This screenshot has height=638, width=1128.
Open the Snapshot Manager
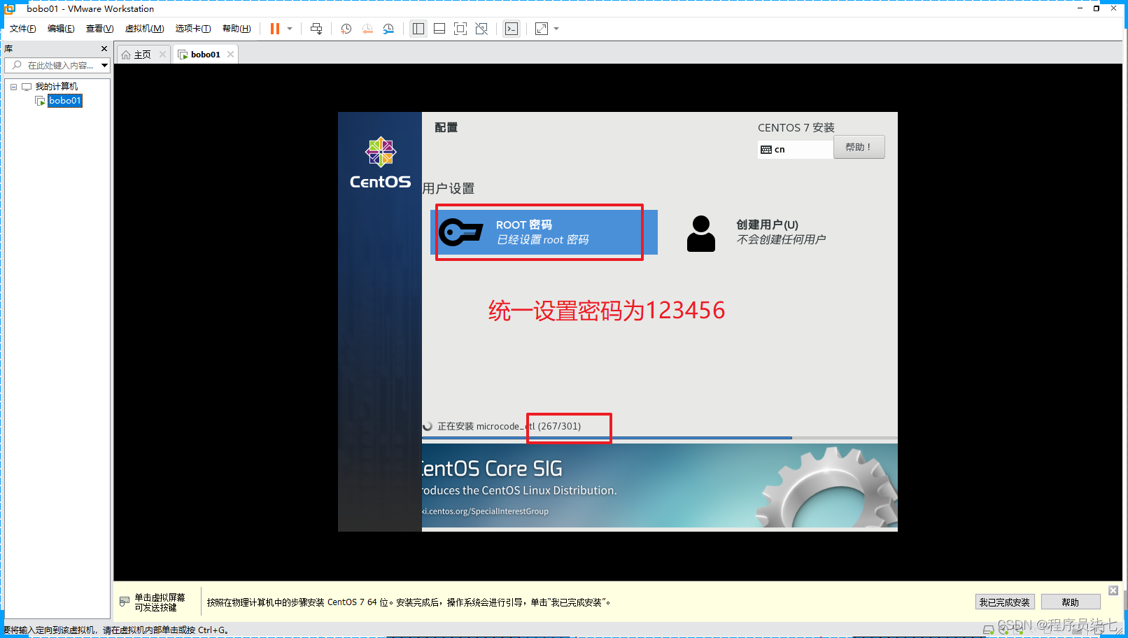[389, 29]
